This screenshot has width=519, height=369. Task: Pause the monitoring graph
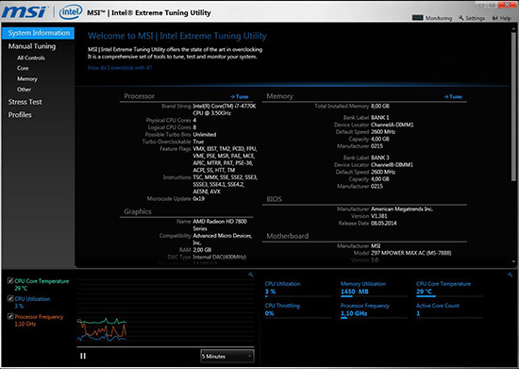(83, 356)
